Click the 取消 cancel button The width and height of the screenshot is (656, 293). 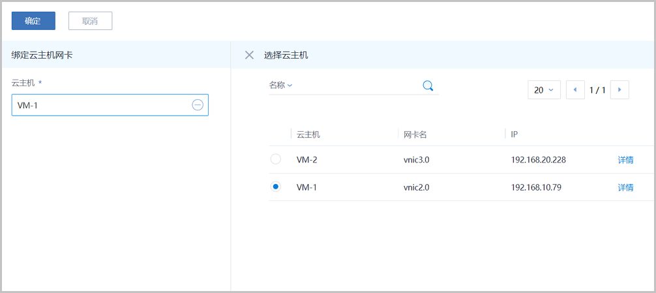[90, 21]
